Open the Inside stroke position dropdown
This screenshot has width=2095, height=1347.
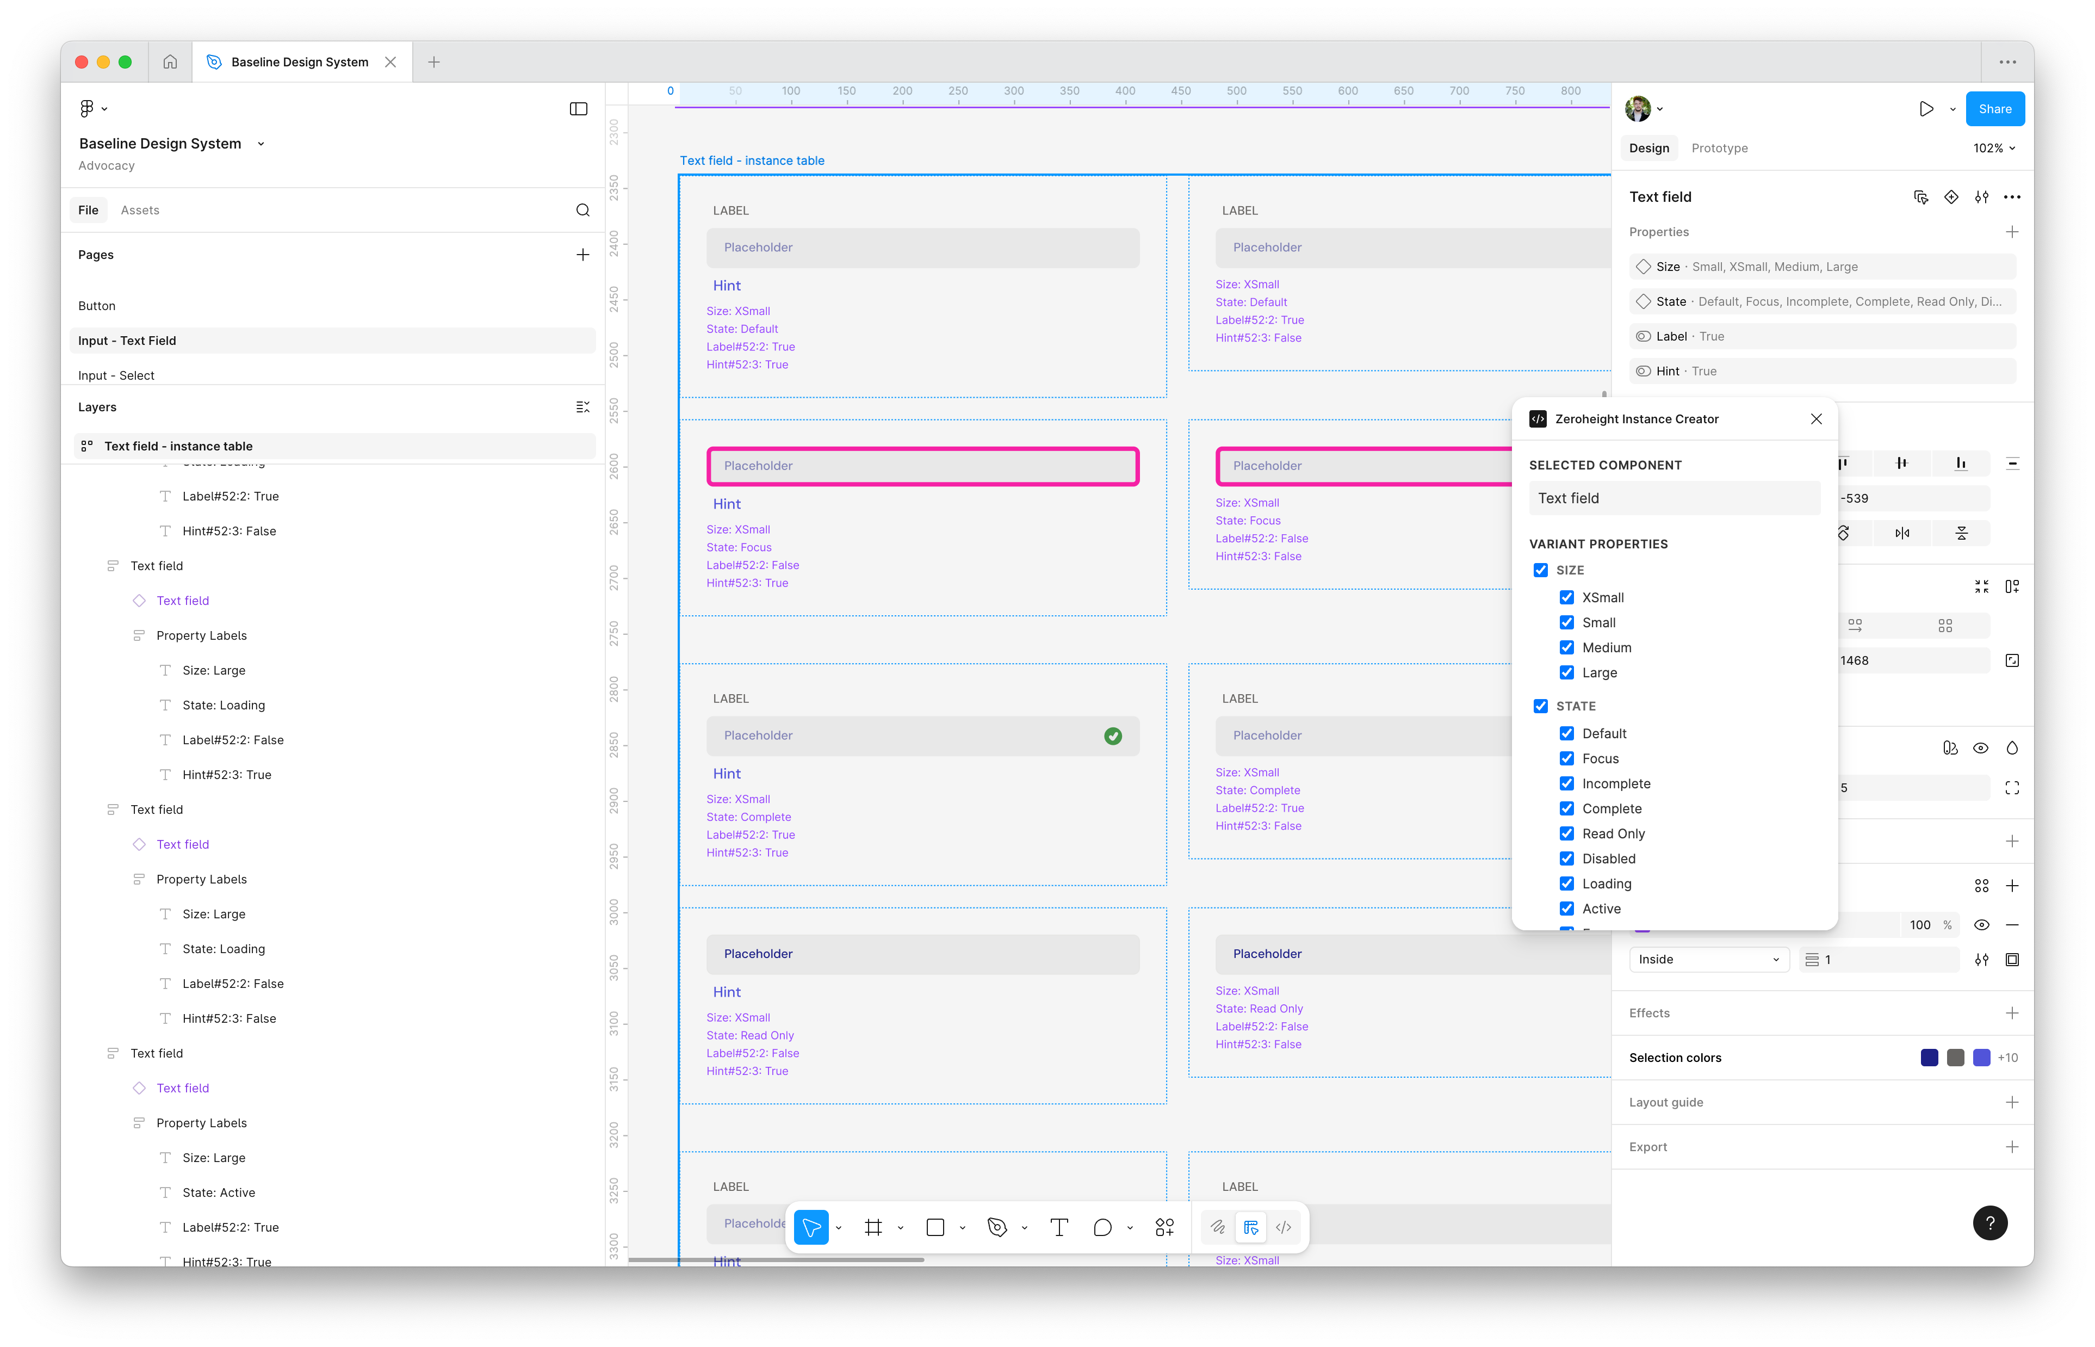point(1708,959)
